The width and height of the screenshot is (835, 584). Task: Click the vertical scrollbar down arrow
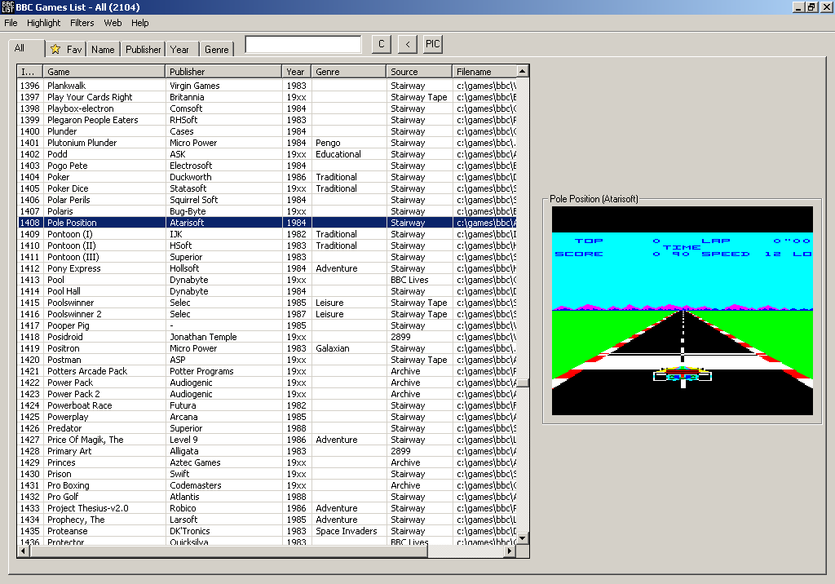tap(523, 538)
